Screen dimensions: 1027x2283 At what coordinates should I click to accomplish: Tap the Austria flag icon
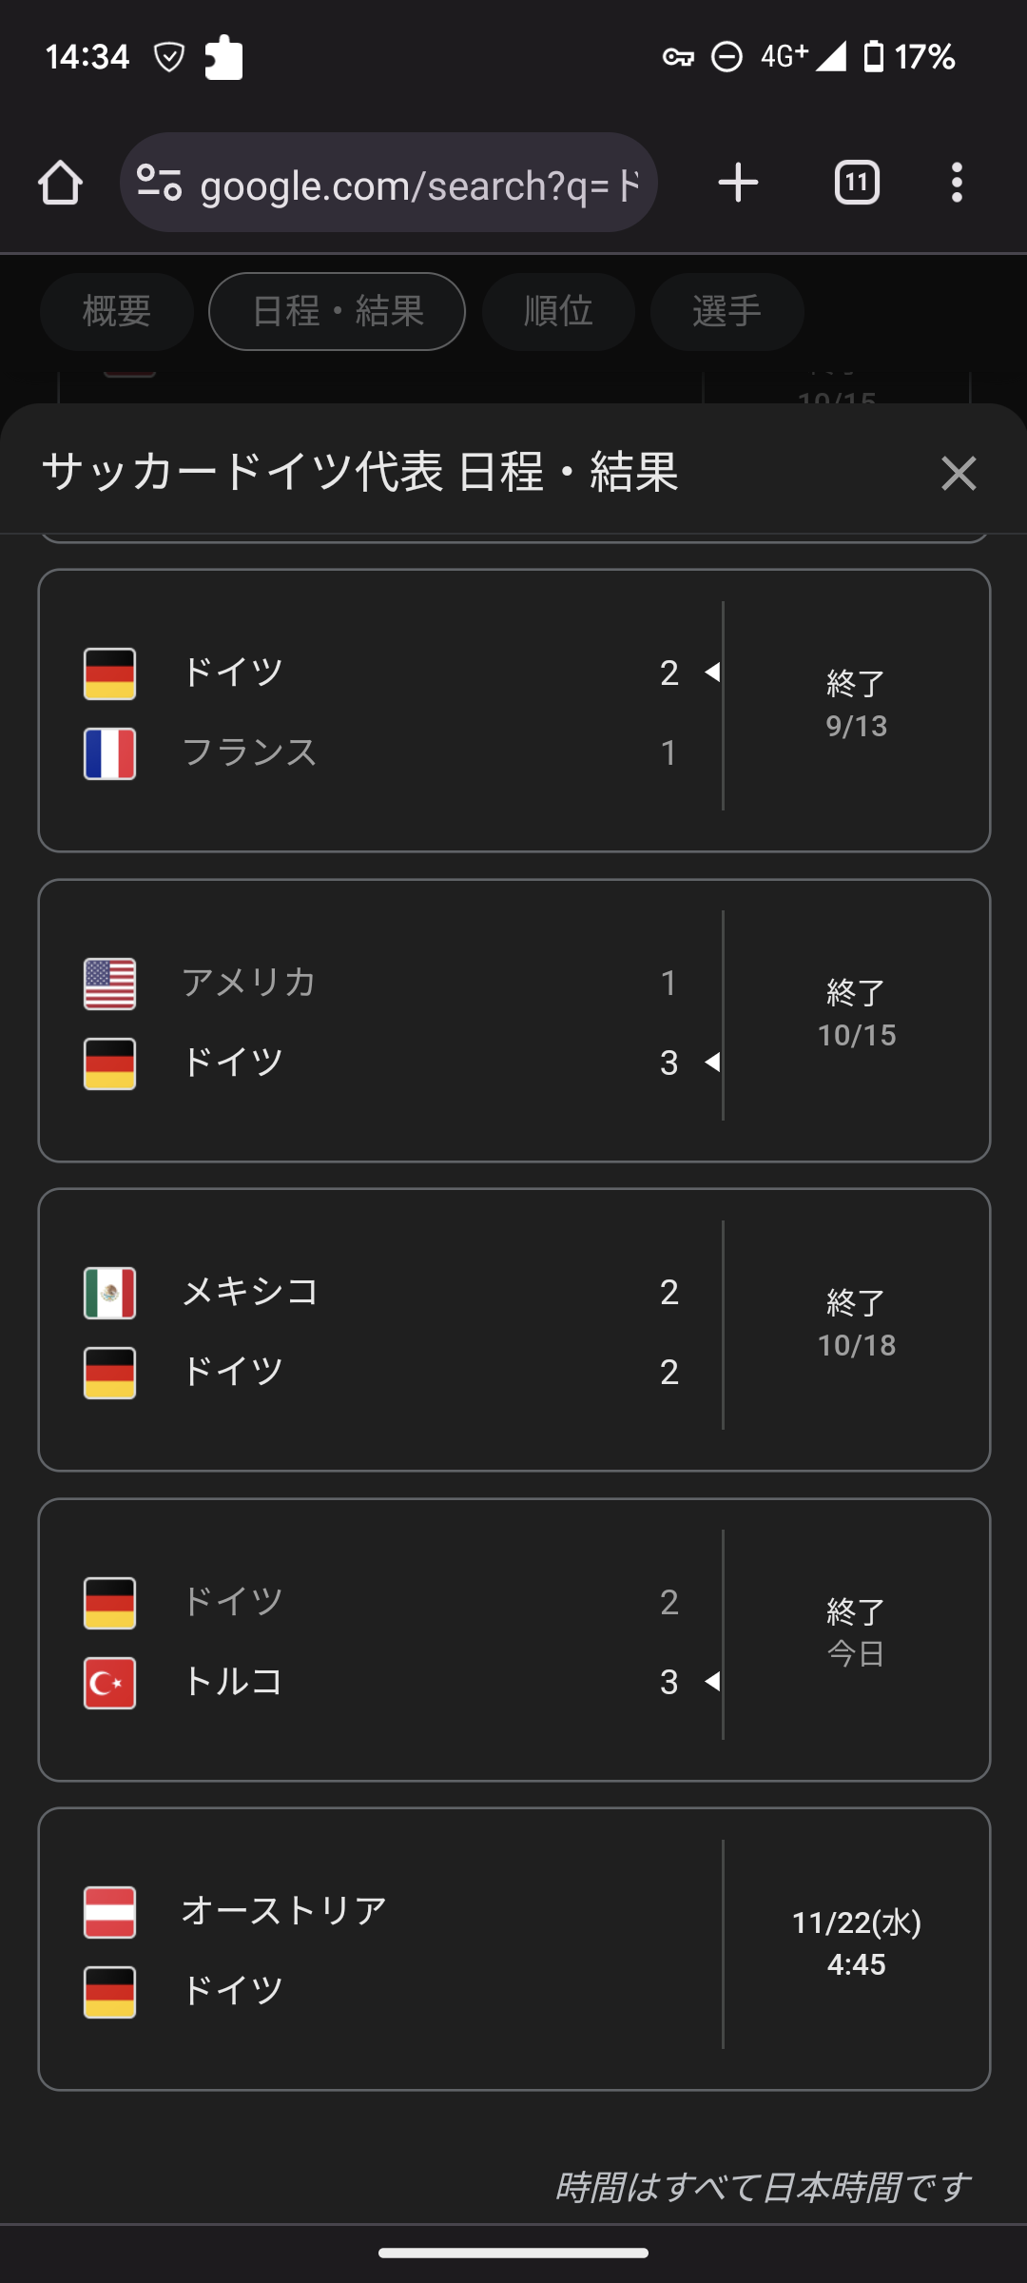click(x=109, y=1912)
